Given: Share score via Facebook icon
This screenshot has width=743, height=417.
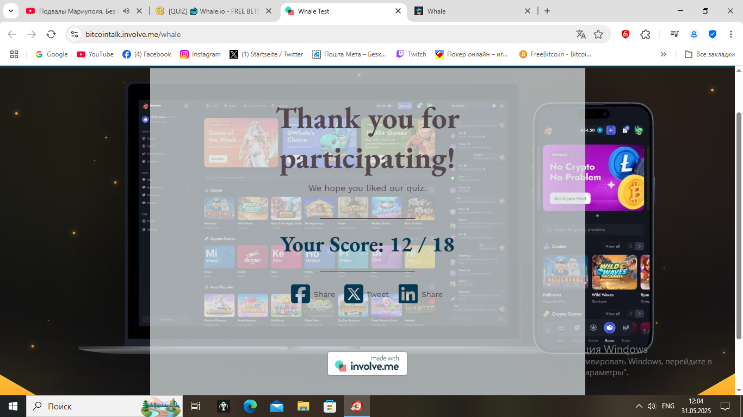Looking at the screenshot, I should (x=300, y=294).
